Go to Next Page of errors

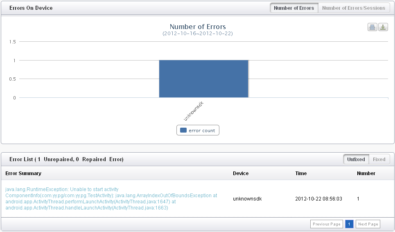(368, 224)
